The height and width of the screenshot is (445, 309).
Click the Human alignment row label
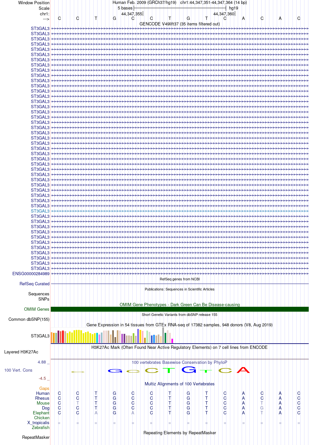[43, 393]
